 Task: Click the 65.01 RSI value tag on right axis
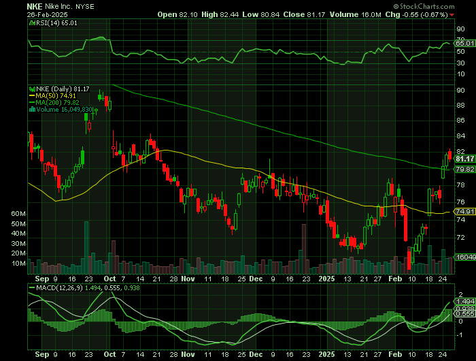pos(464,43)
